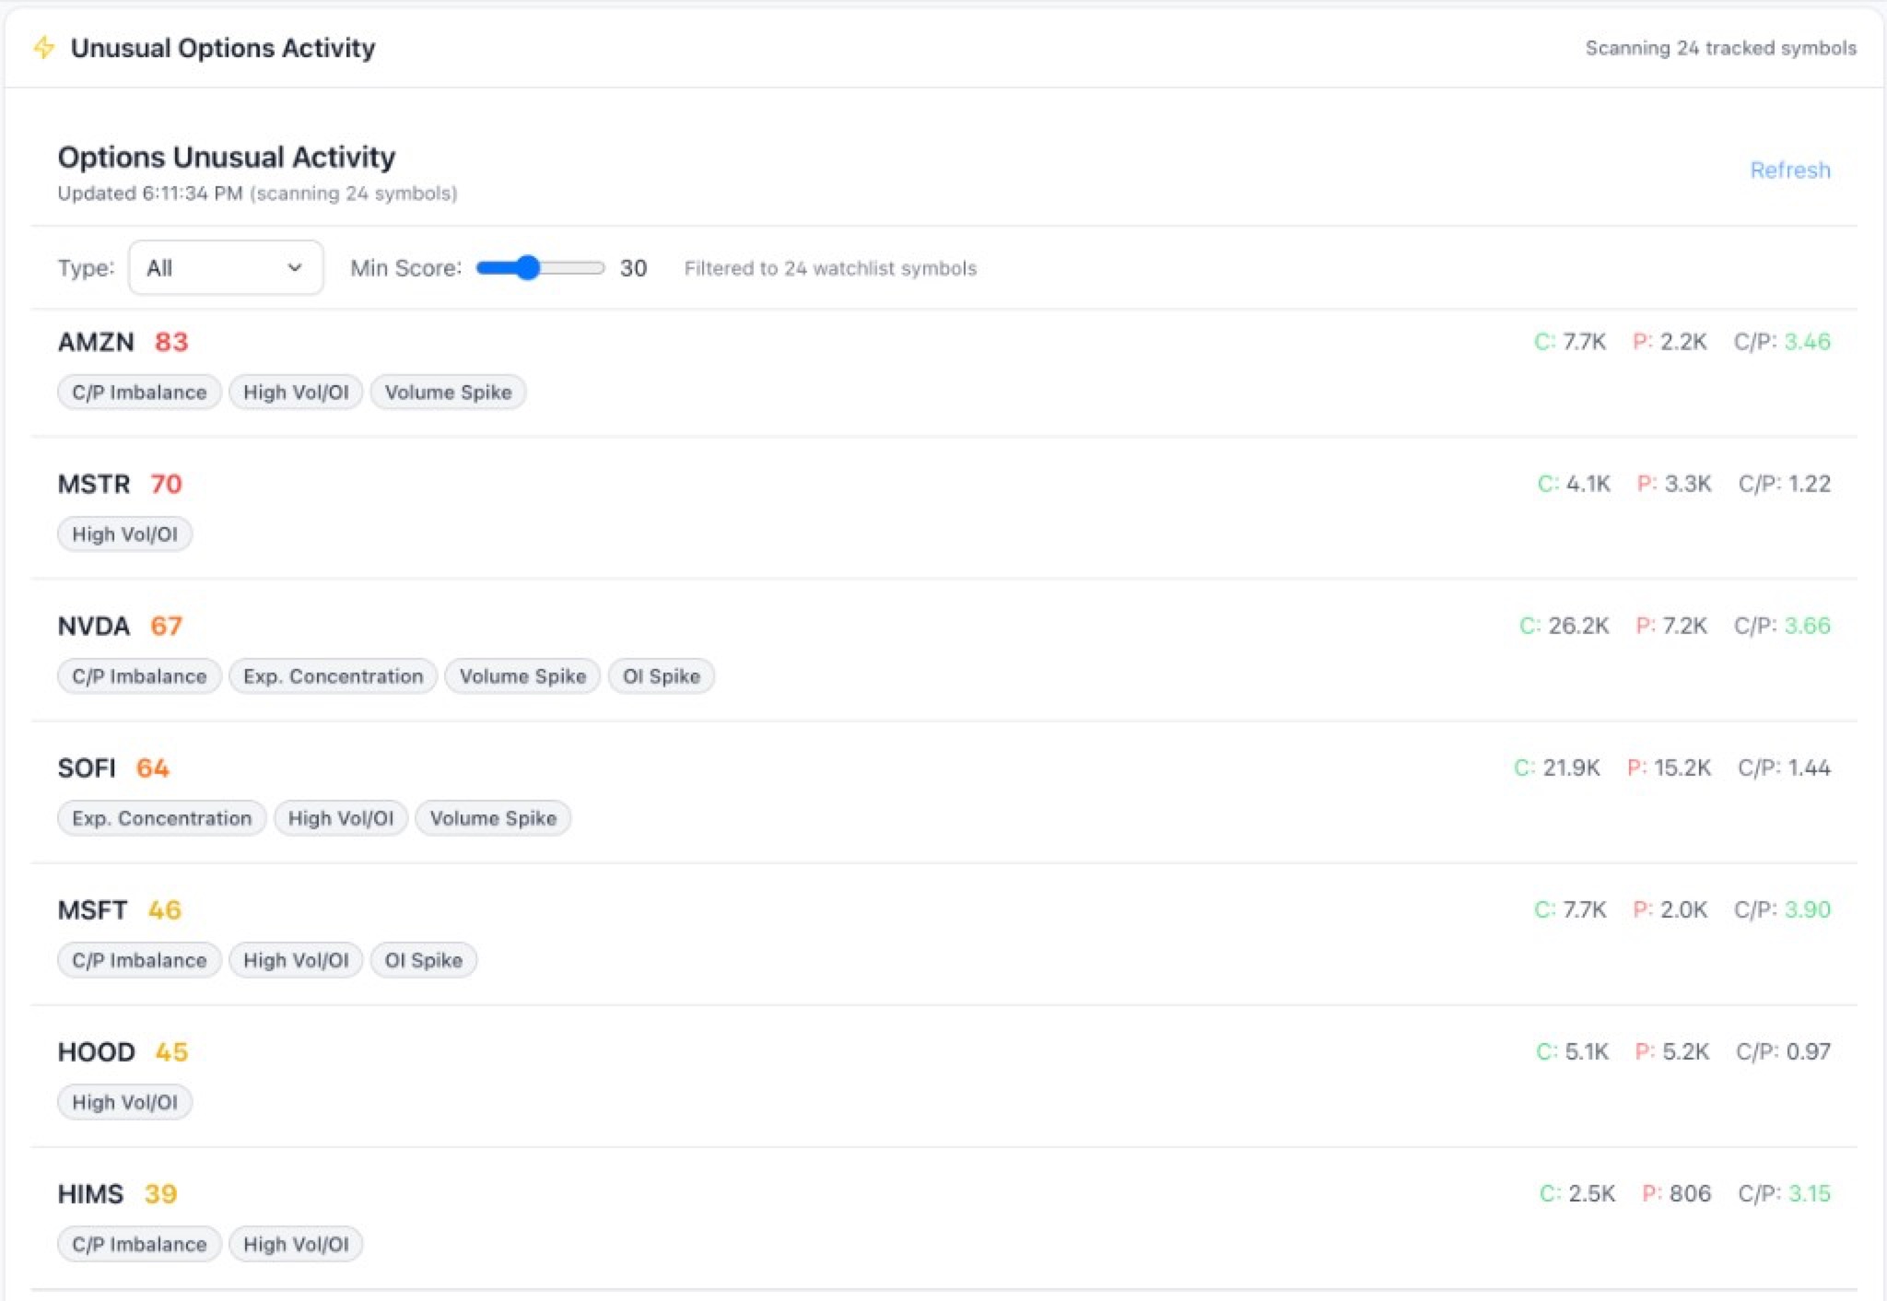Click NVDA's C/P Imbalance tag
The width and height of the screenshot is (1887, 1301).
139,676
